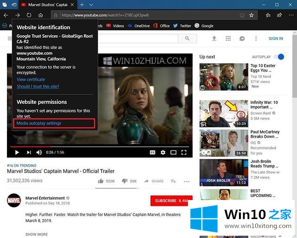The image size is (297, 238).
Task: Open the Videos favorites bar item
Action: [x=115, y=26]
